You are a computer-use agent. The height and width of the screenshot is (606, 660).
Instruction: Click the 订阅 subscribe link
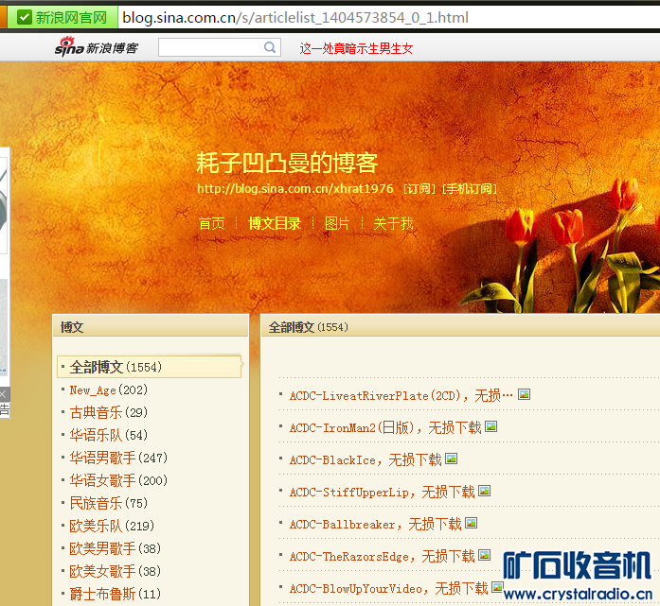(419, 189)
